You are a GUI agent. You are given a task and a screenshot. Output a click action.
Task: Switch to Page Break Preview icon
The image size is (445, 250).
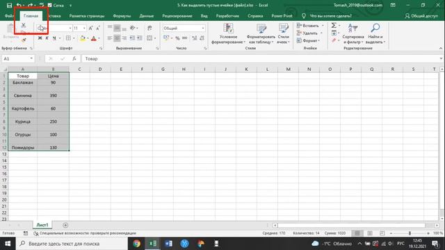click(x=382, y=233)
